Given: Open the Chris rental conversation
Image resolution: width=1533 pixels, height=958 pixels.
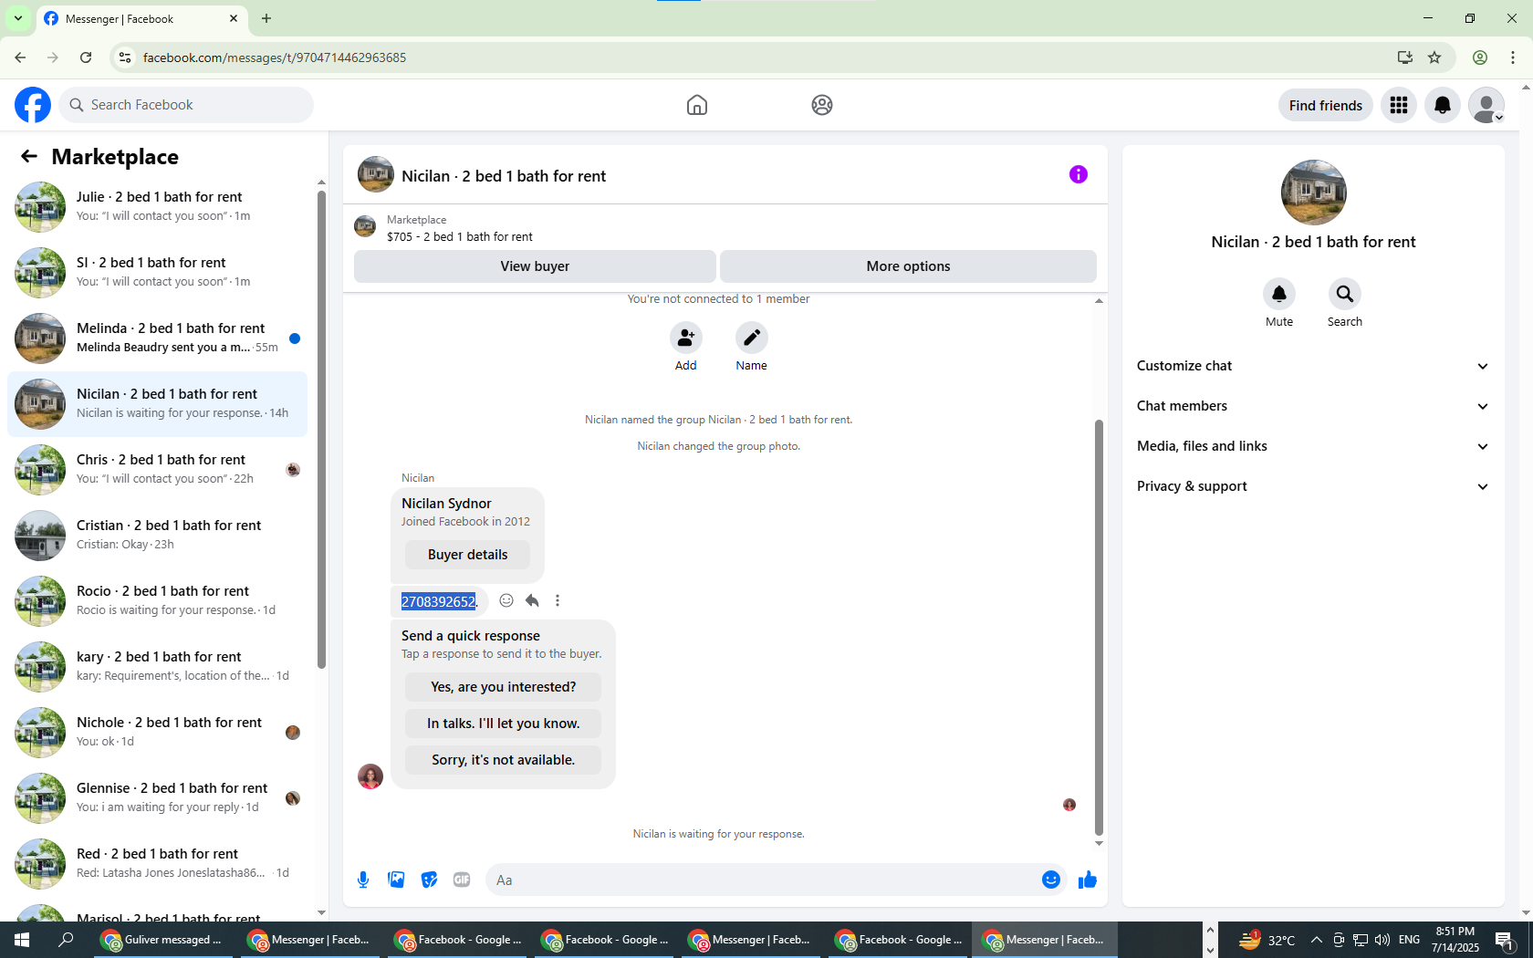Looking at the screenshot, I should (158, 470).
